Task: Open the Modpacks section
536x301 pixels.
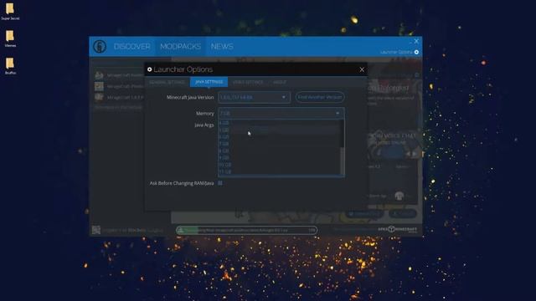Action: click(180, 47)
